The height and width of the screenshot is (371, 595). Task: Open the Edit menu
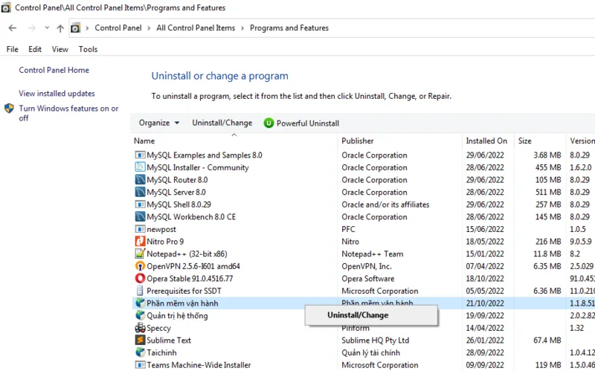coord(35,49)
